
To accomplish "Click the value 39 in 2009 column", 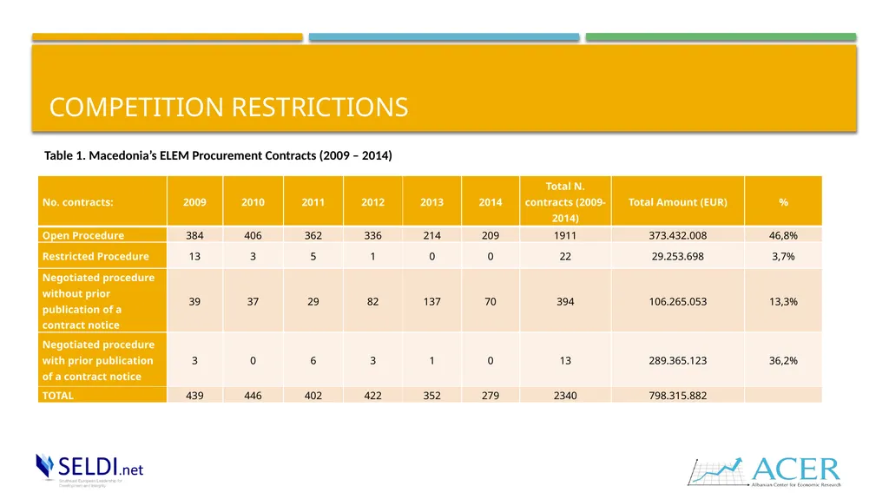I will [194, 302].
